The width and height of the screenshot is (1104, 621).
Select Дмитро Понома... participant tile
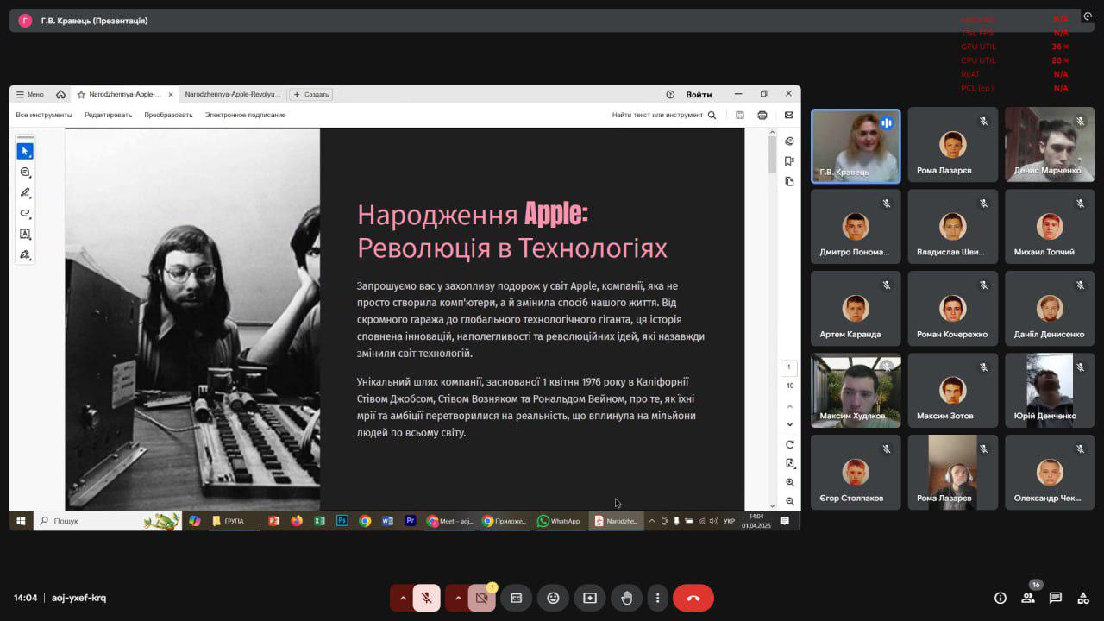point(856,227)
